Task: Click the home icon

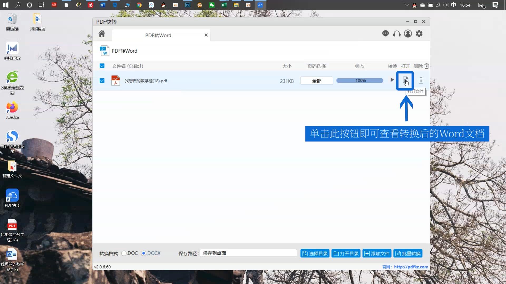Action: tap(102, 34)
